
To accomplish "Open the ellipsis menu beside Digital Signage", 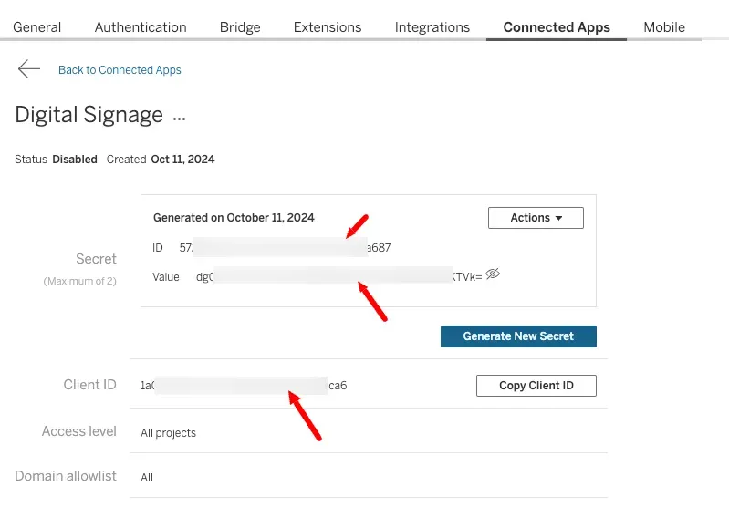I will coord(179,116).
